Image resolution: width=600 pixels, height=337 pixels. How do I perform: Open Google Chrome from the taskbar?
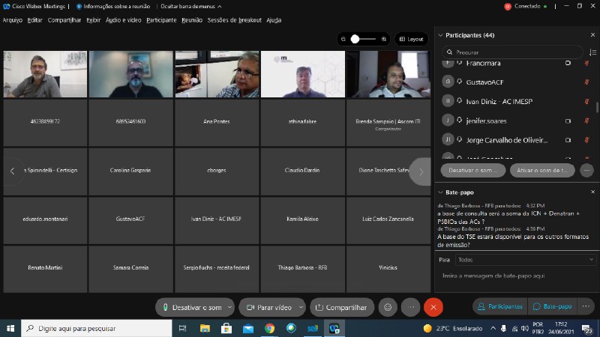pyautogui.click(x=269, y=328)
